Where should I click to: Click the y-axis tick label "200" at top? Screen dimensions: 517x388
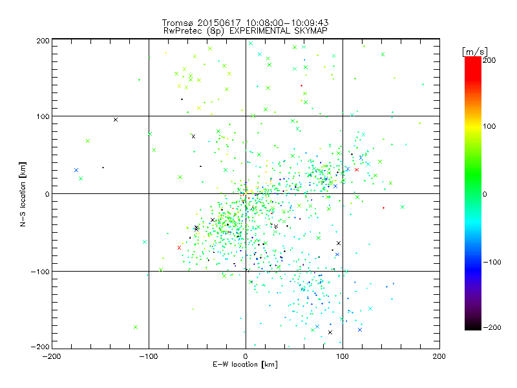click(43, 41)
